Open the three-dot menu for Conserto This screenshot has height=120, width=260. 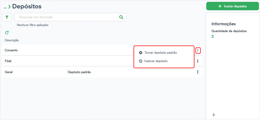tap(198, 50)
